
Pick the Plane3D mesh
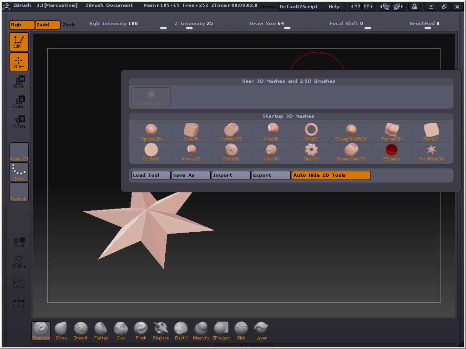431,132
